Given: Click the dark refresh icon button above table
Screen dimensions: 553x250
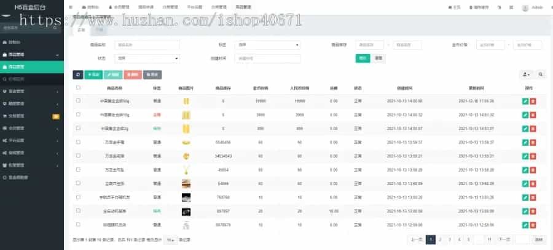Looking at the screenshot, I should point(78,75).
